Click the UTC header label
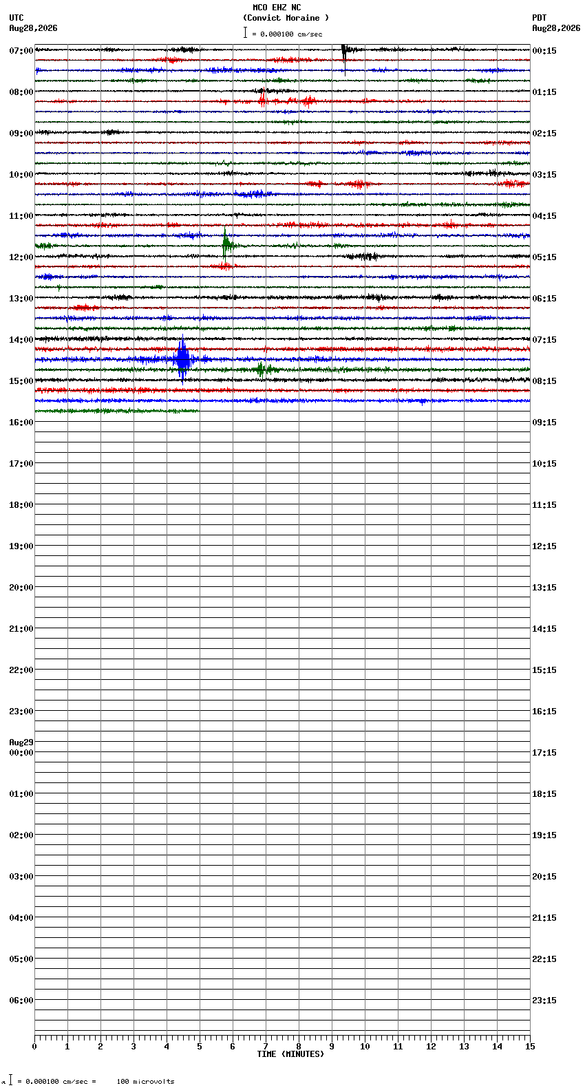The image size is (585, 1090). point(17,18)
